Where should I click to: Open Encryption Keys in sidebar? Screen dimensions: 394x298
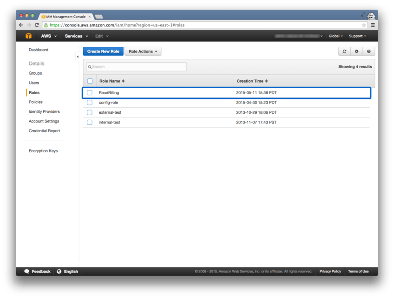tap(43, 151)
